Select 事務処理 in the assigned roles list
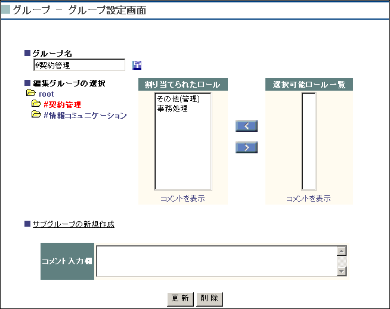This screenshot has height=309, width=390. (172, 109)
